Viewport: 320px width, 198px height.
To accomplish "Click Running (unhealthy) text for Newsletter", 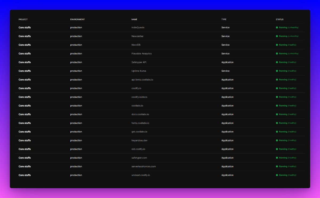I will tap(289, 36).
